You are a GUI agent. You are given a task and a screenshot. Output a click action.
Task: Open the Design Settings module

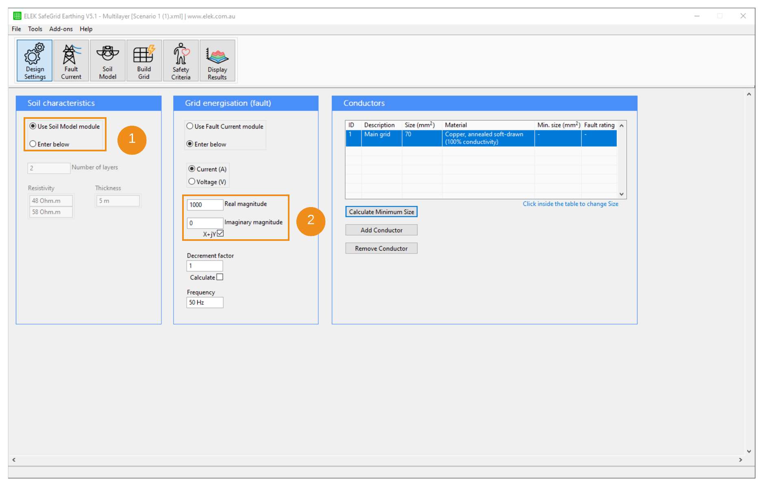pyautogui.click(x=34, y=61)
